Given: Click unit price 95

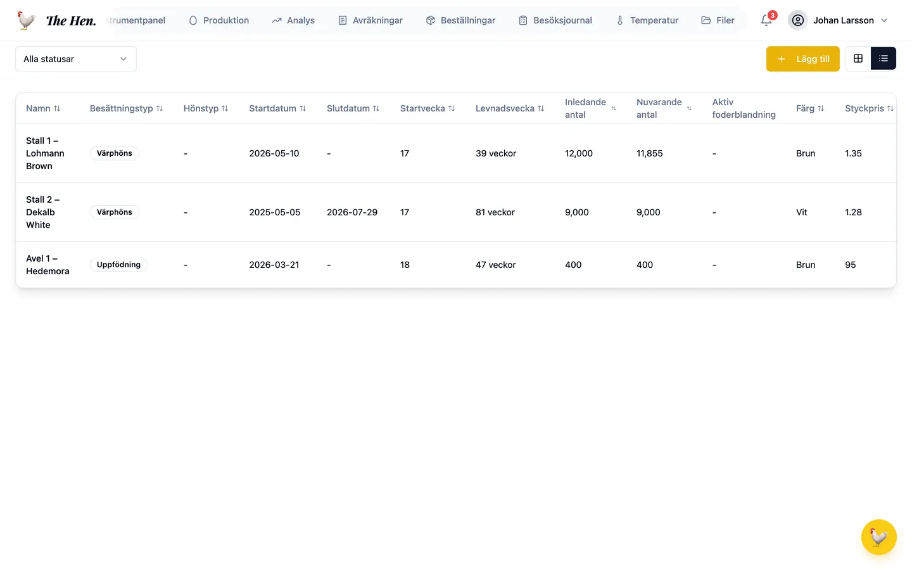Looking at the screenshot, I should [x=851, y=265].
